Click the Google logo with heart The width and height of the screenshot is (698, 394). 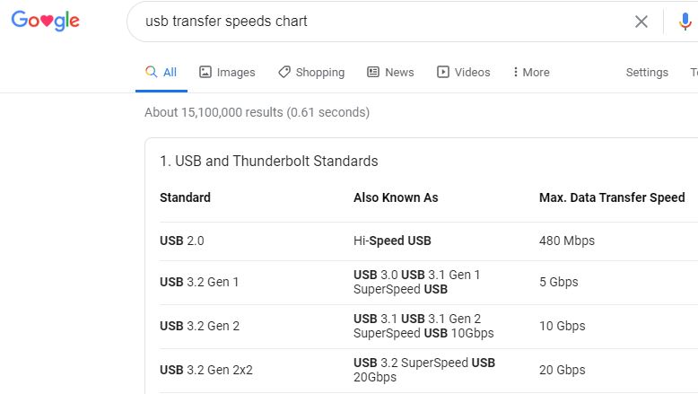coord(46,21)
